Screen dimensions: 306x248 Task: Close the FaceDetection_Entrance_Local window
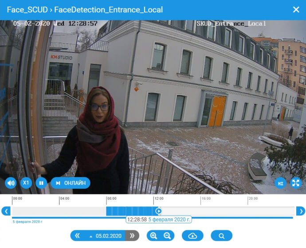coord(296,10)
